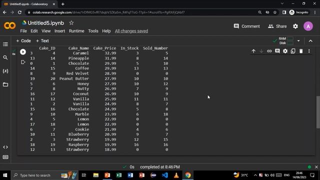Open VLC media player from taskbar

click(x=176, y=175)
